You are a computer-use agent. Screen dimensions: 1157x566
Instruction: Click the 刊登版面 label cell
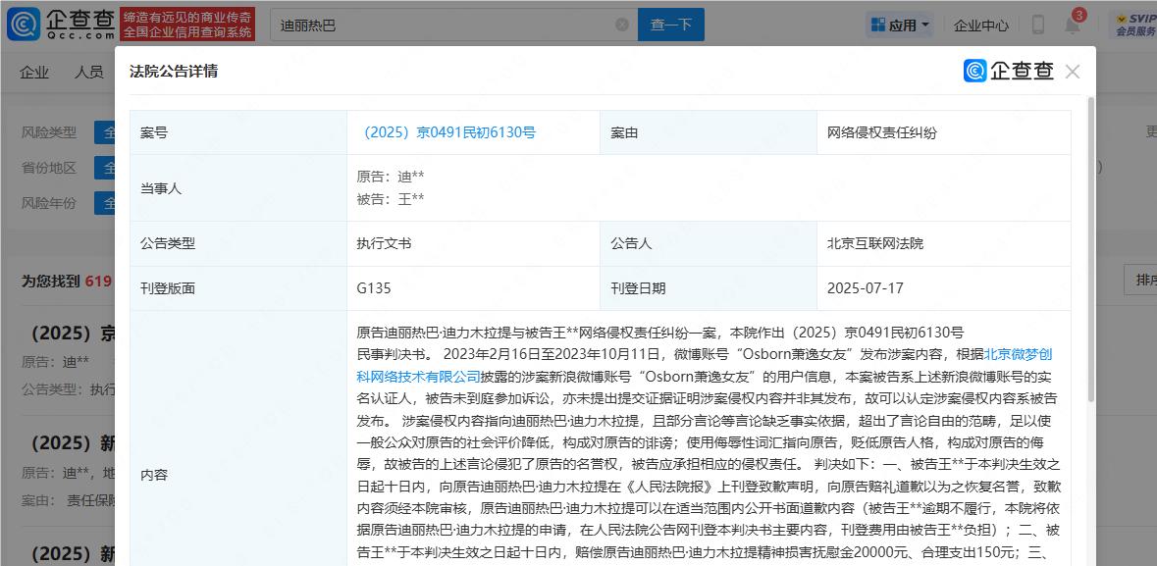238,288
